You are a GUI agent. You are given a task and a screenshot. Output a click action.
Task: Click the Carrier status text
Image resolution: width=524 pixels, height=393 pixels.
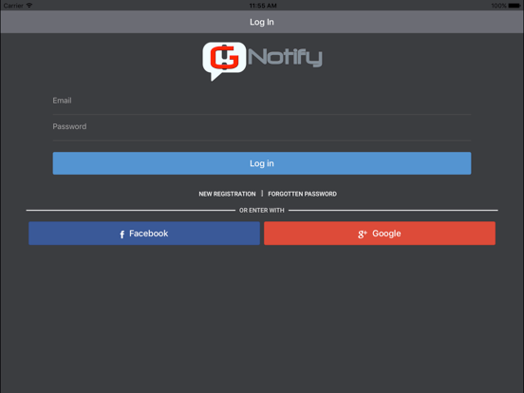tap(13, 6)
